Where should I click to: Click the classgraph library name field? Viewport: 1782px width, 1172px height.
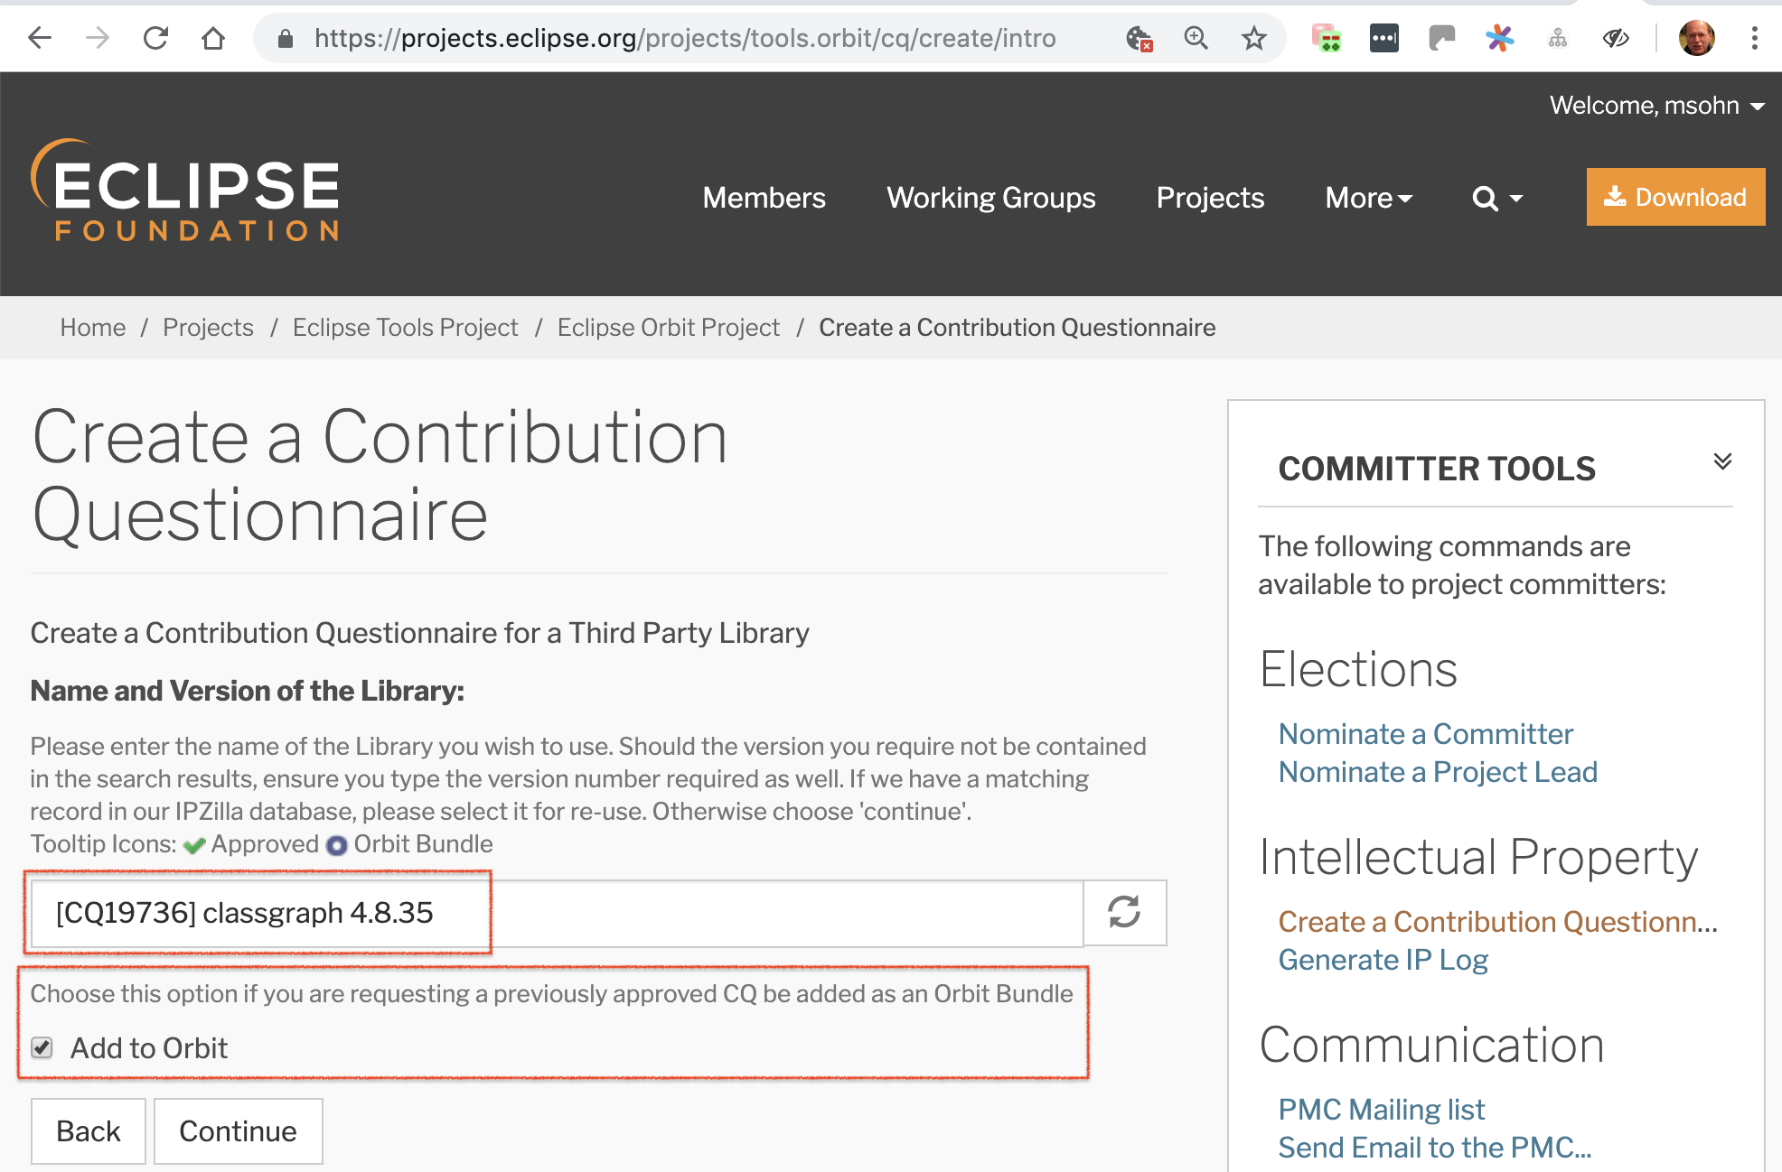(x=556, y=913)
